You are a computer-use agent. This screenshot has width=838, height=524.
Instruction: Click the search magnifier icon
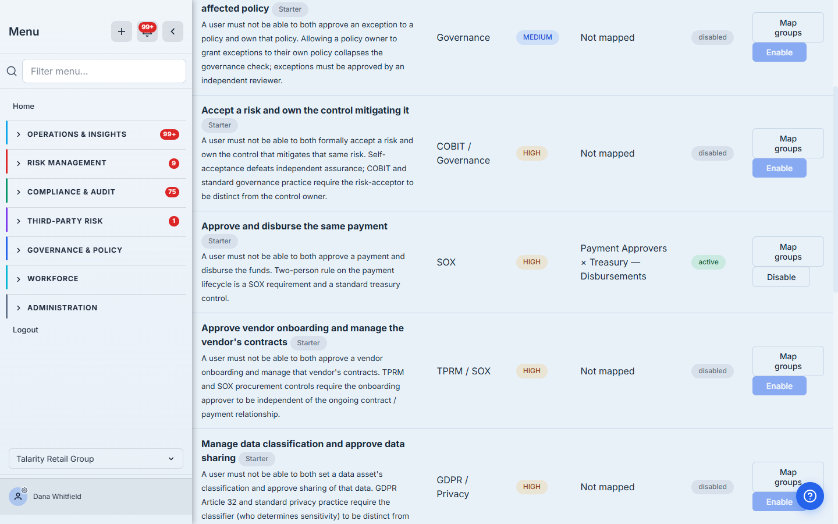click(x=12, y=71)
